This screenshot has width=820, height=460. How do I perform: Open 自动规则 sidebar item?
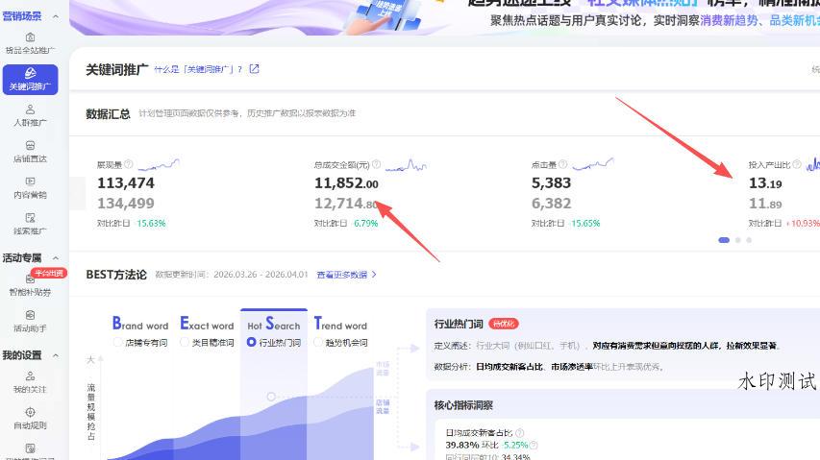31,419
